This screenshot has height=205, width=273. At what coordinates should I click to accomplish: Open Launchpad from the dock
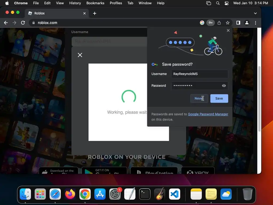pos(40,194)
